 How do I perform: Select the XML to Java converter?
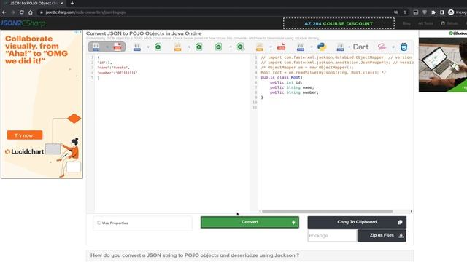coord(271,47)
